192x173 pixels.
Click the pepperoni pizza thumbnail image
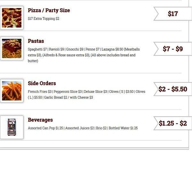pos(12,18)
